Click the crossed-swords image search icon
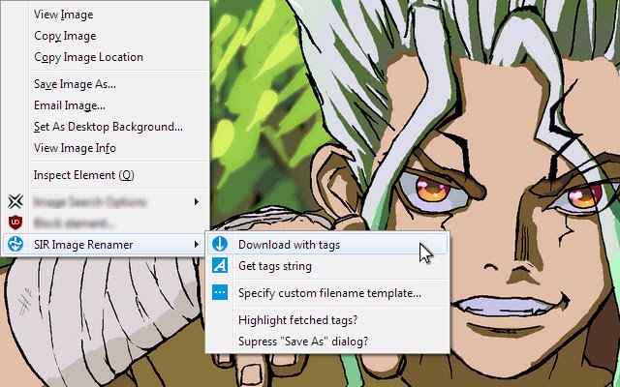This screenshot has height=387, width=620. click(15, 202)
